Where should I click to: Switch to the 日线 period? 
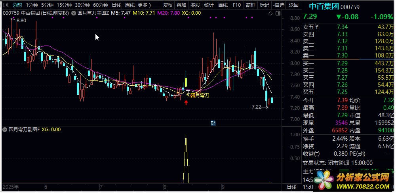[116, 5]
